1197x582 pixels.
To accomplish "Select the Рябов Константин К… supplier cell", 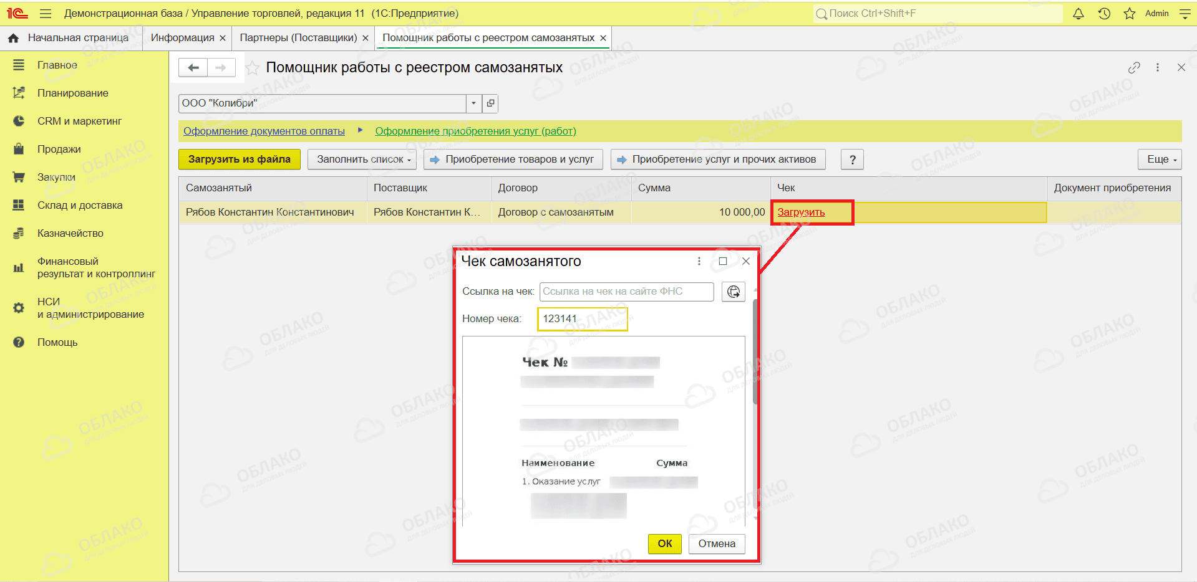I will 430,212.
